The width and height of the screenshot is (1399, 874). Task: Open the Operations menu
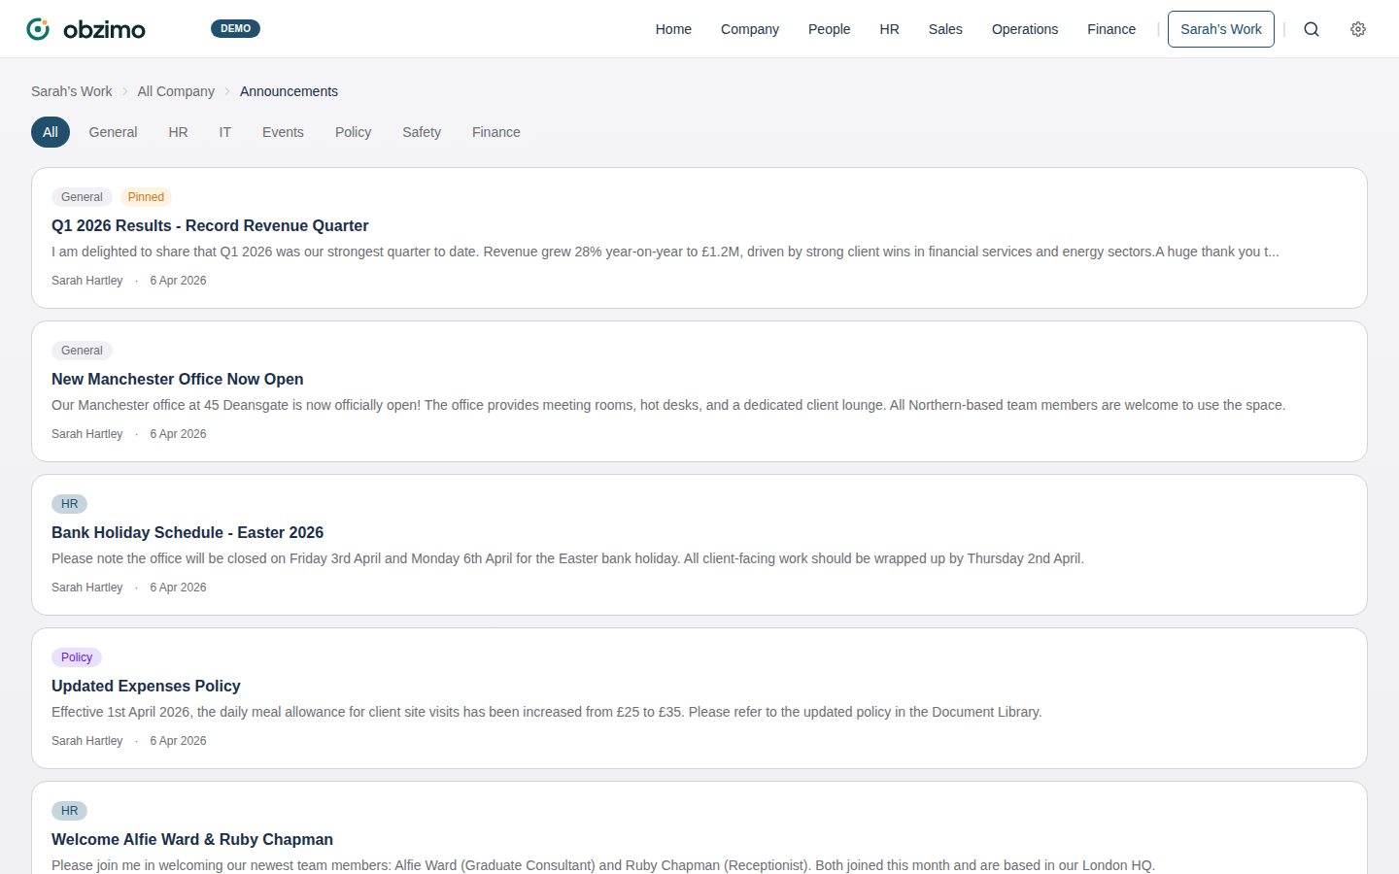1025,29
